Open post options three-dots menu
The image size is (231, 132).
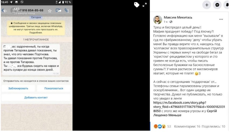click(221, 19)
